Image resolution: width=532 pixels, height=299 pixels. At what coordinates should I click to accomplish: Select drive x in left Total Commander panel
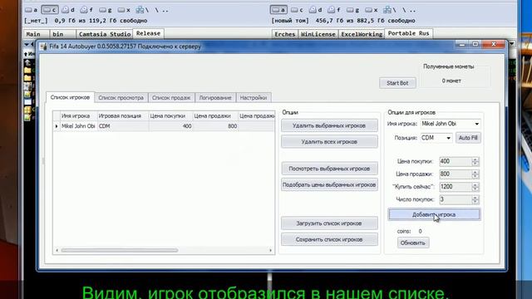(124, 10)
